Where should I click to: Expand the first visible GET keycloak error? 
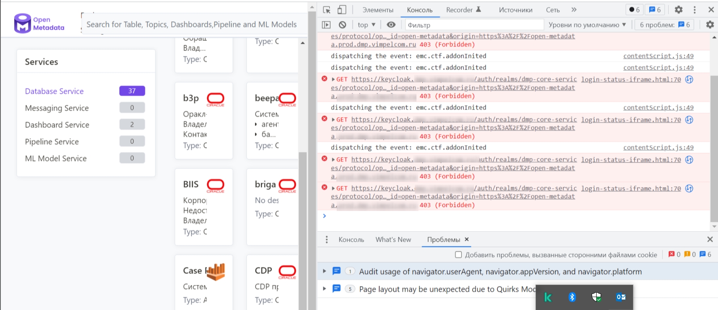333,79
